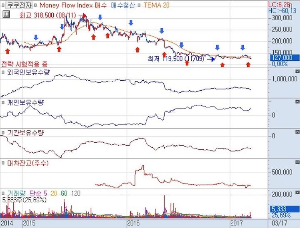Image resolution: width=300 pixels, height=228 pixels.
Task: Click the 5-period volume average label
Action: pos(45,193)
